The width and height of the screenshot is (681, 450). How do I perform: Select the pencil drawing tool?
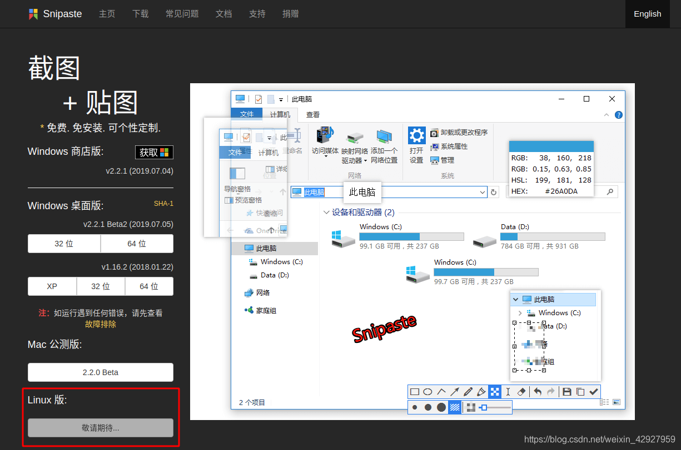pyautogui.click(x=468, y=392)
